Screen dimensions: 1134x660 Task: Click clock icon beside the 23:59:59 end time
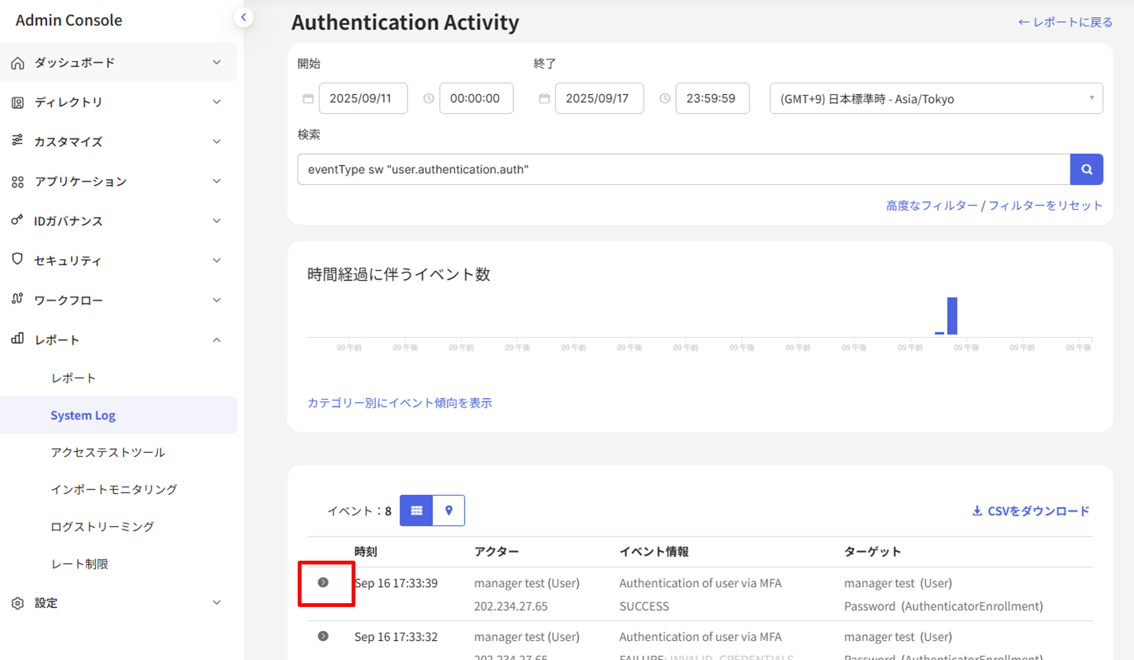click(x=664, y=98)
